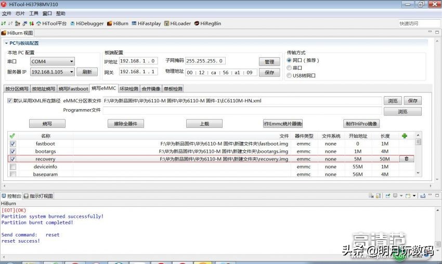Open HiRegBin from the toolbar

[207, 23]
